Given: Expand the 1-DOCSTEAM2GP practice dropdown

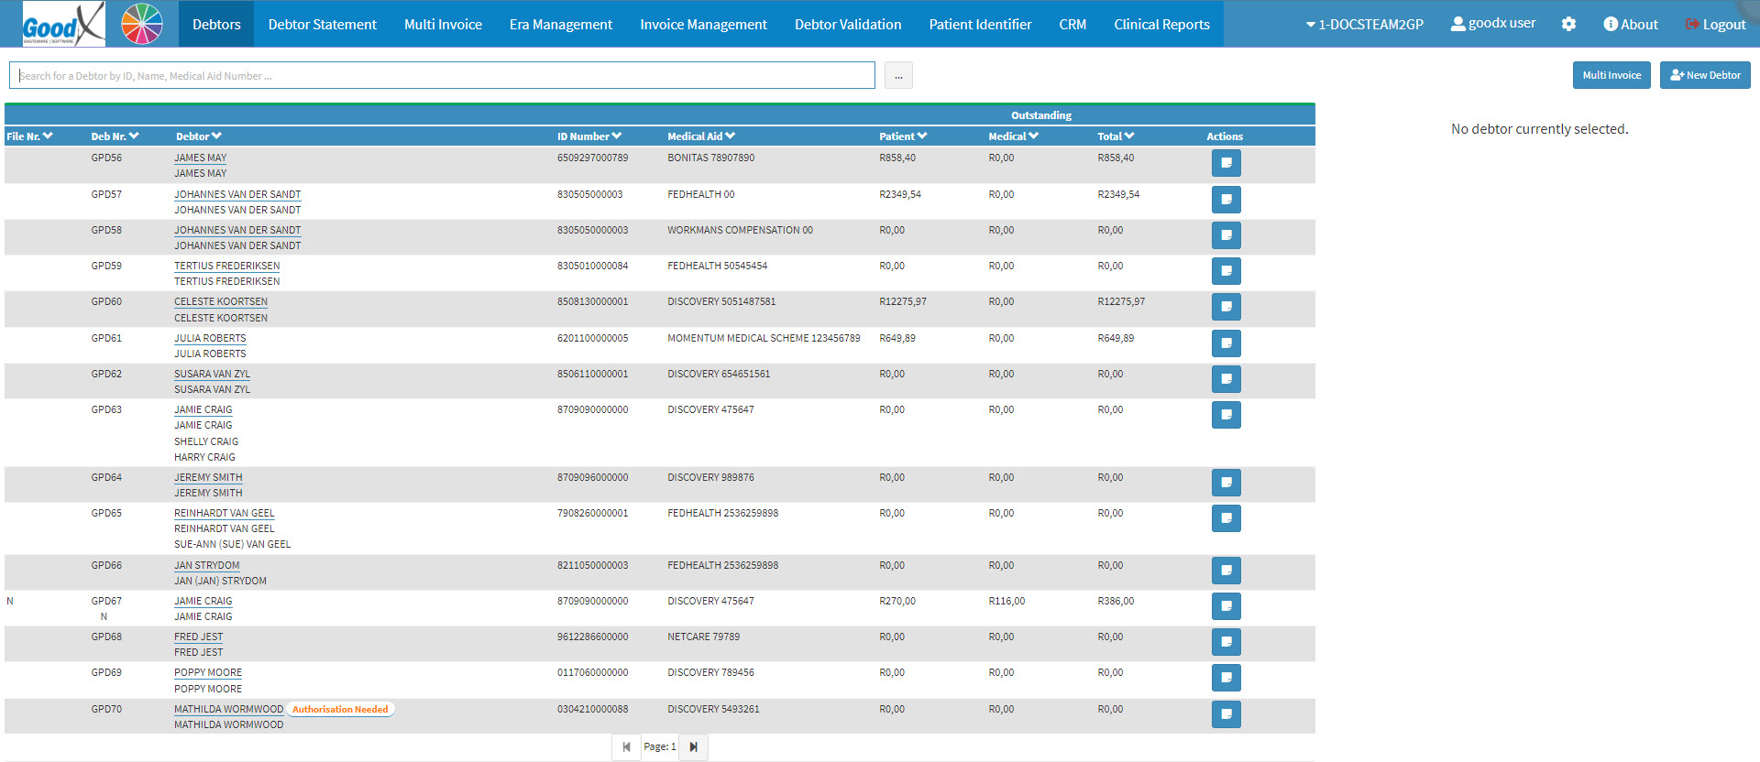Looking at the screenshot, I should coord(1364,25).
